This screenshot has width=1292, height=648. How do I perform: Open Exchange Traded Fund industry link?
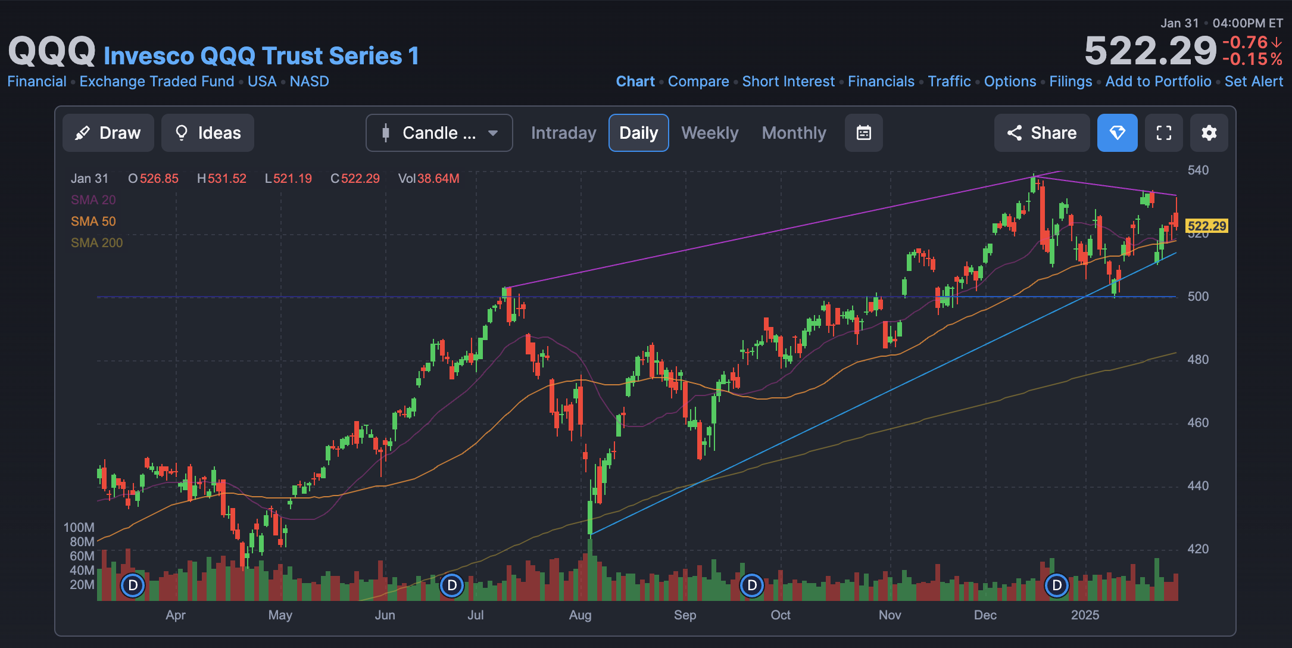[157, 82]
